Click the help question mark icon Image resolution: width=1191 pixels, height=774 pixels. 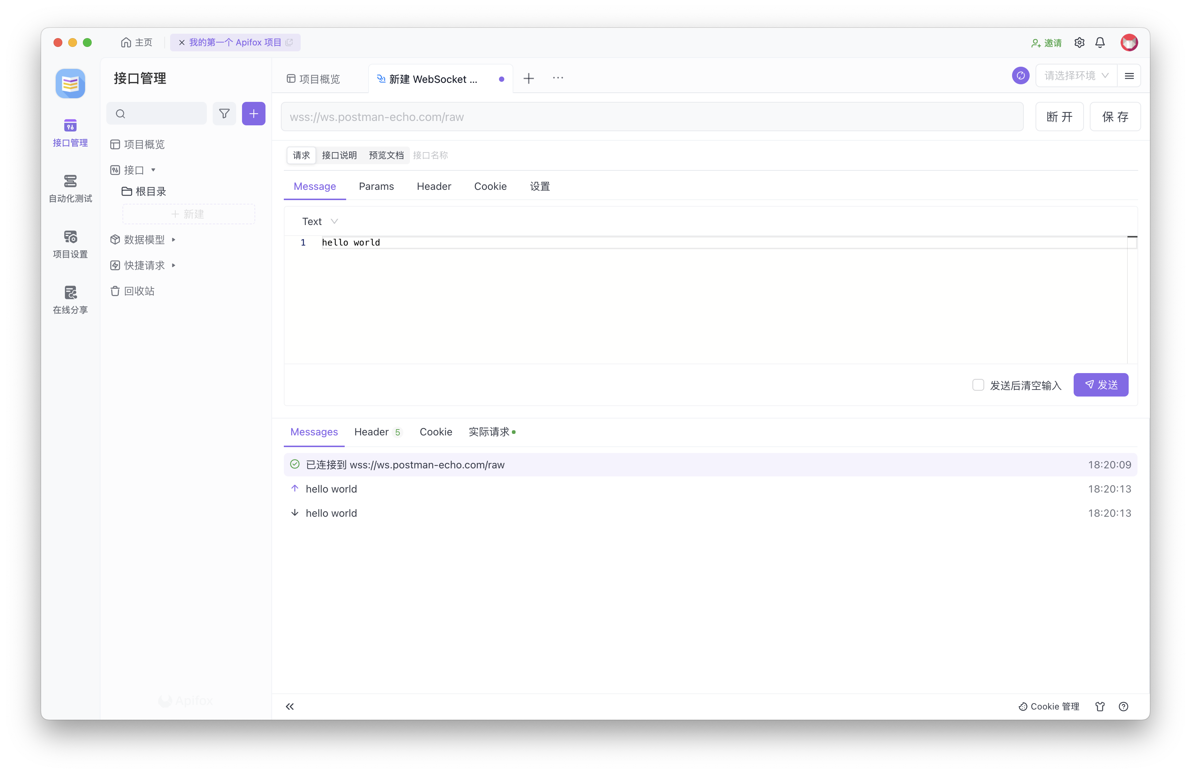tap(1124, 706)
